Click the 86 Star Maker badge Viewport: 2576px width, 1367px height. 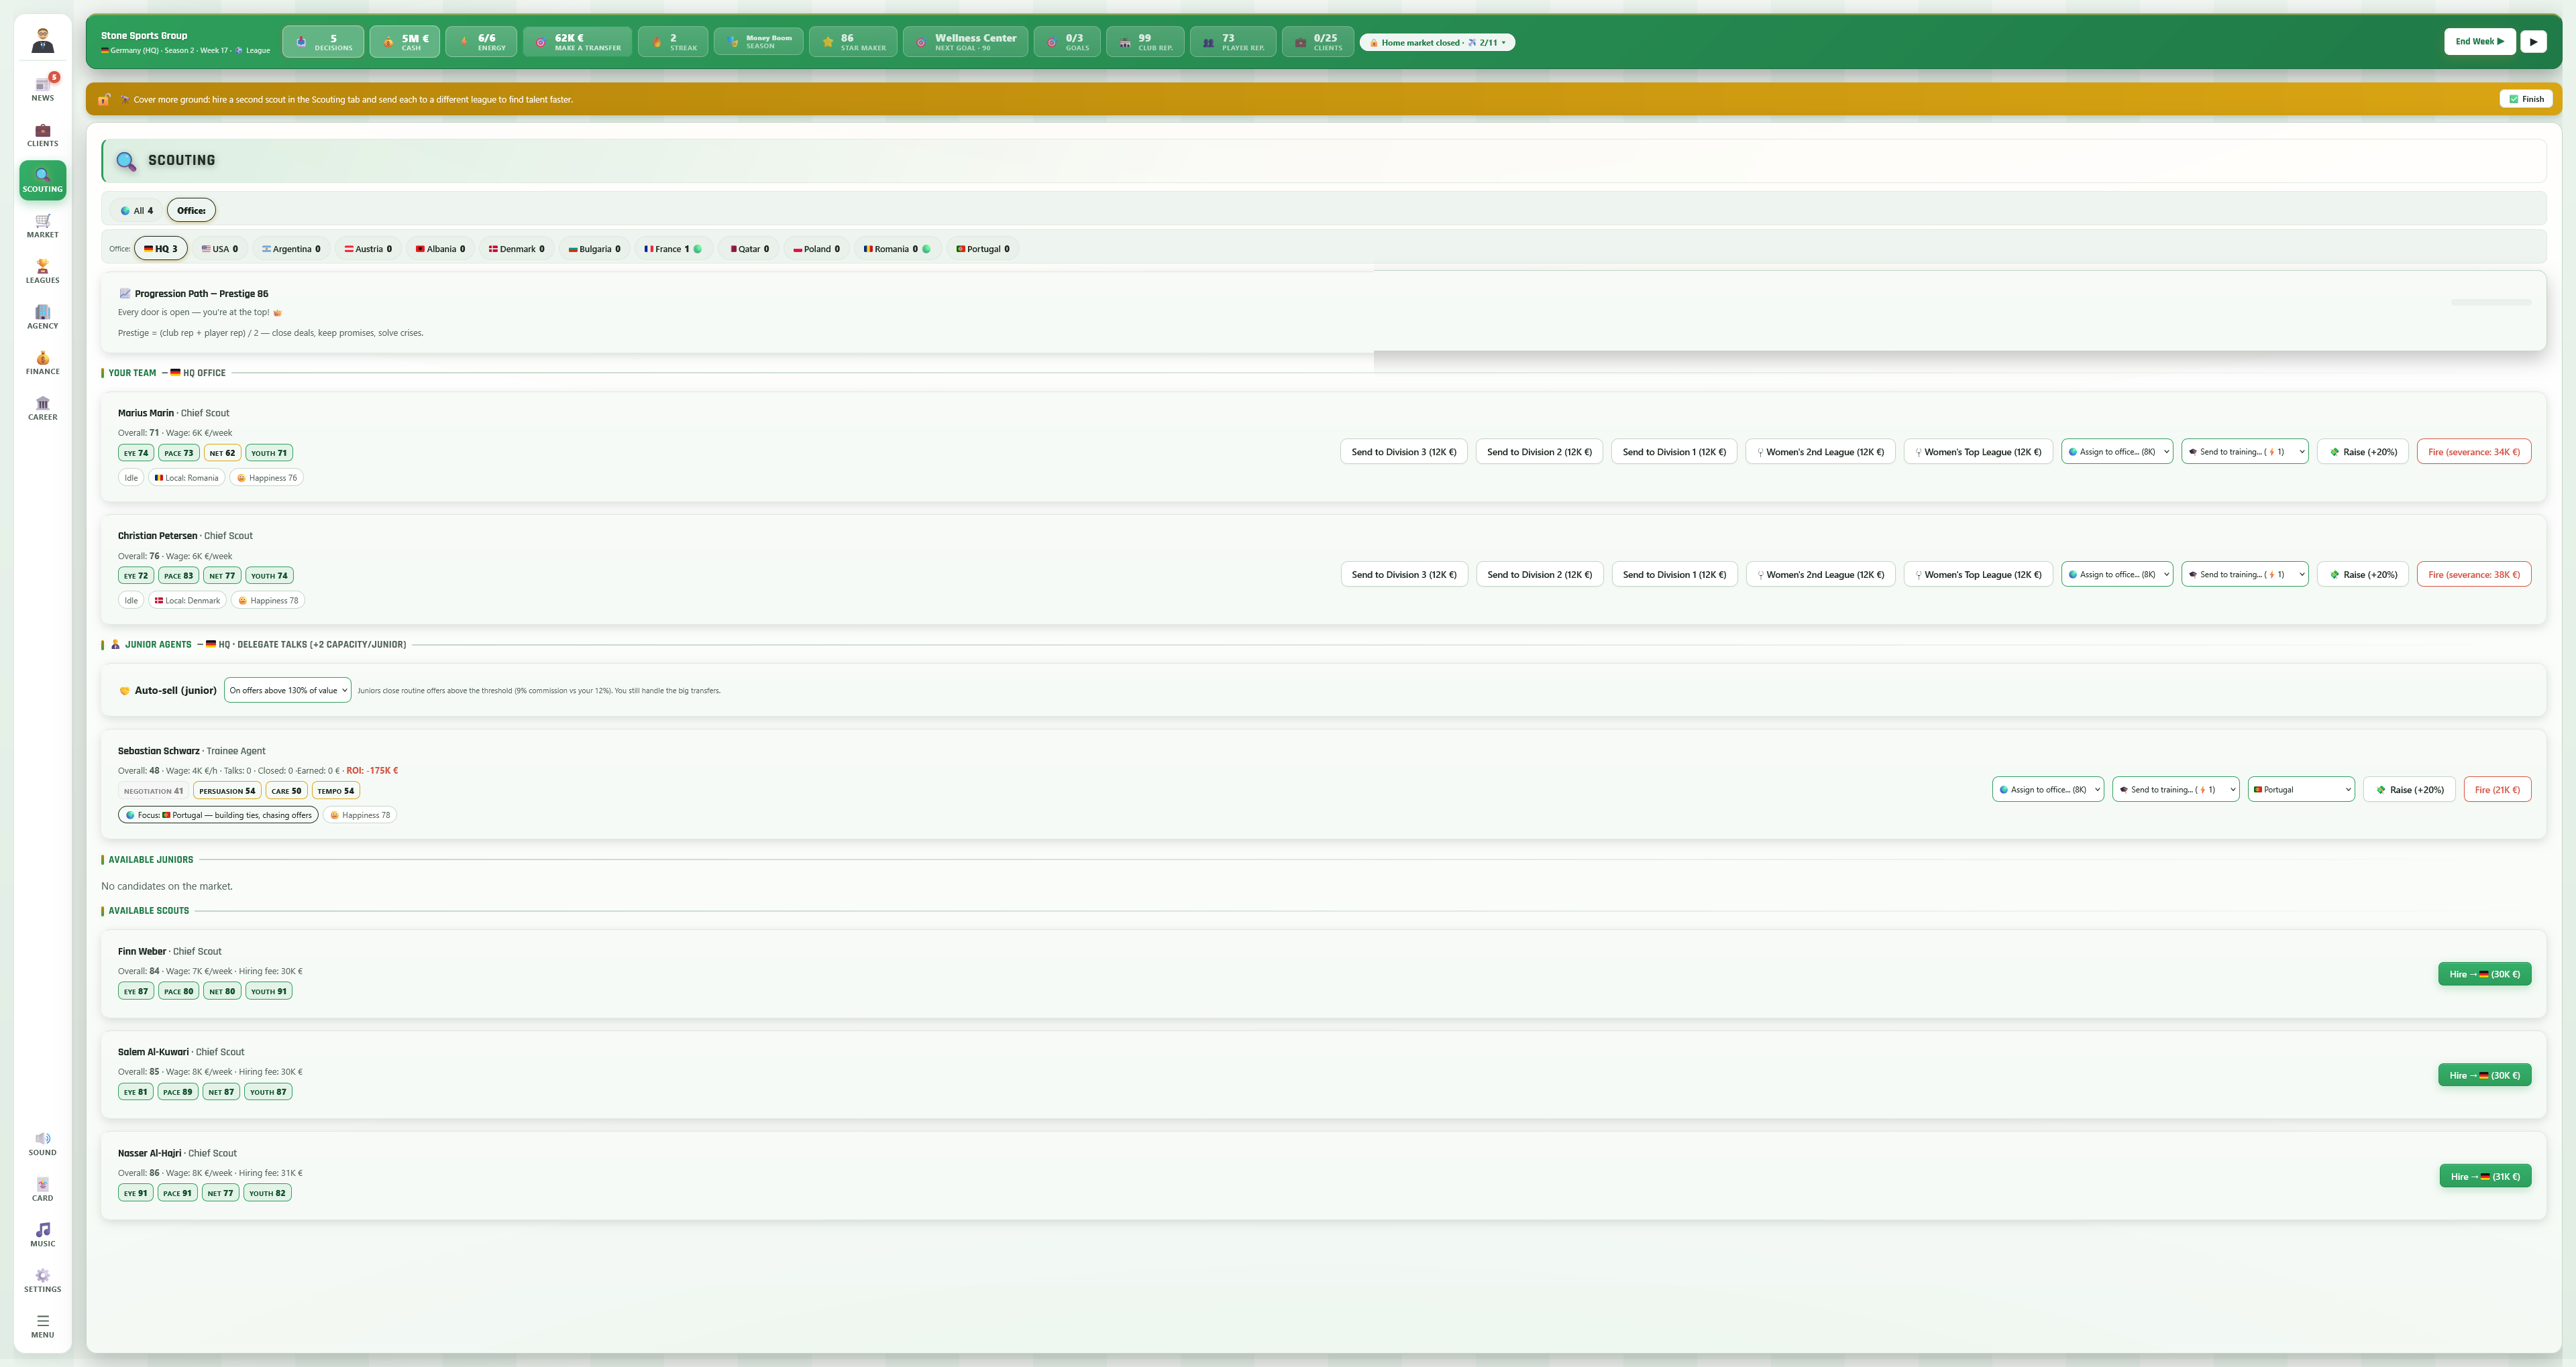pos(853,42)
